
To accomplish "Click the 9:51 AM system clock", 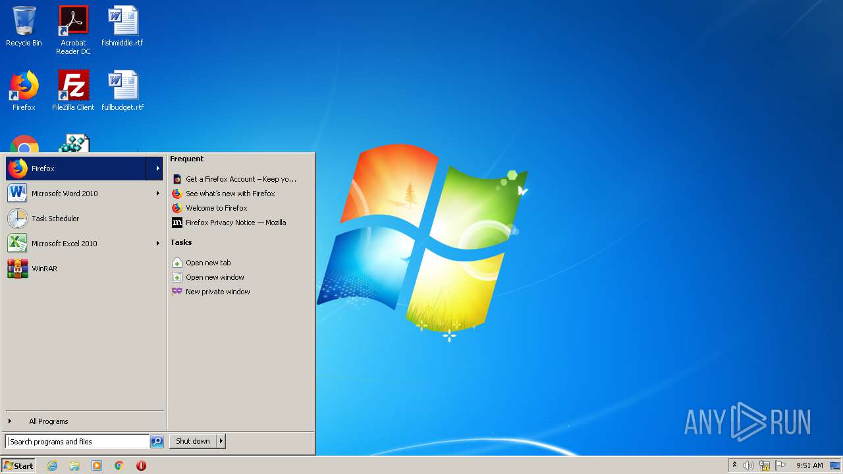I will pos(809,465).
